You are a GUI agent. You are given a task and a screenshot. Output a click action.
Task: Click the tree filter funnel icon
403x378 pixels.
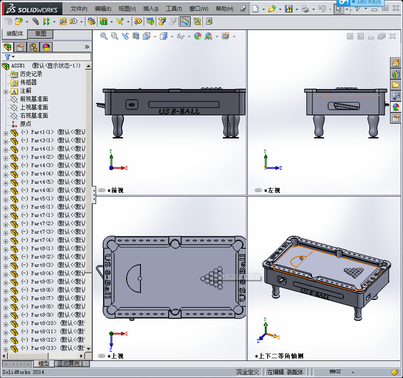point(8,57)
